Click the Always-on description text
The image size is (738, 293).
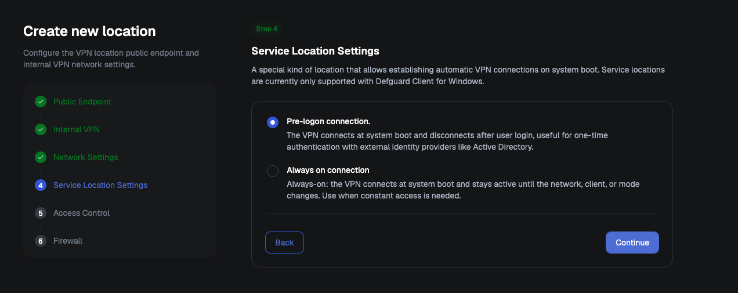point(463,190)
